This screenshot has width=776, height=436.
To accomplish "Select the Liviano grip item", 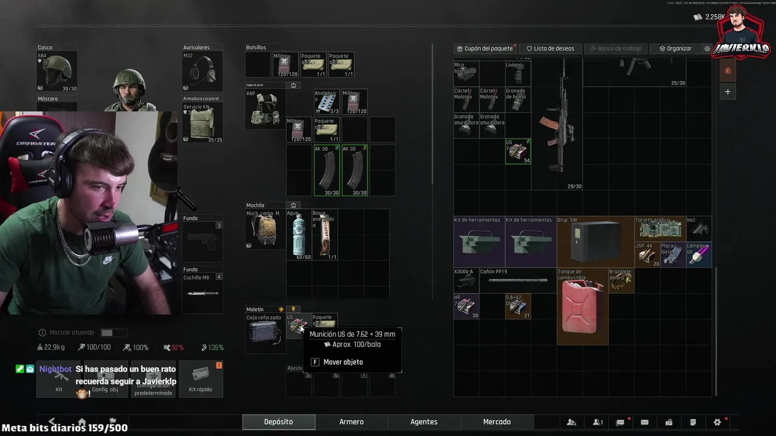I will (x=518, y=73).
